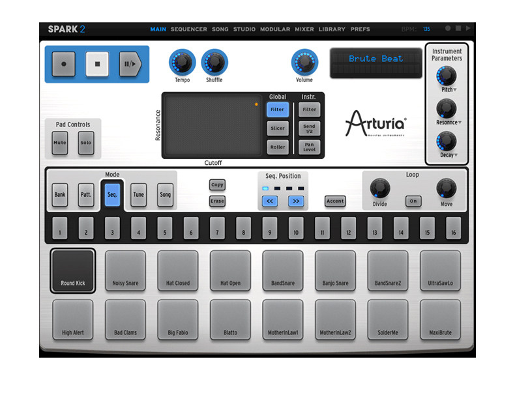
Task: Click the XY touch pad
Action: pos(213,125)
